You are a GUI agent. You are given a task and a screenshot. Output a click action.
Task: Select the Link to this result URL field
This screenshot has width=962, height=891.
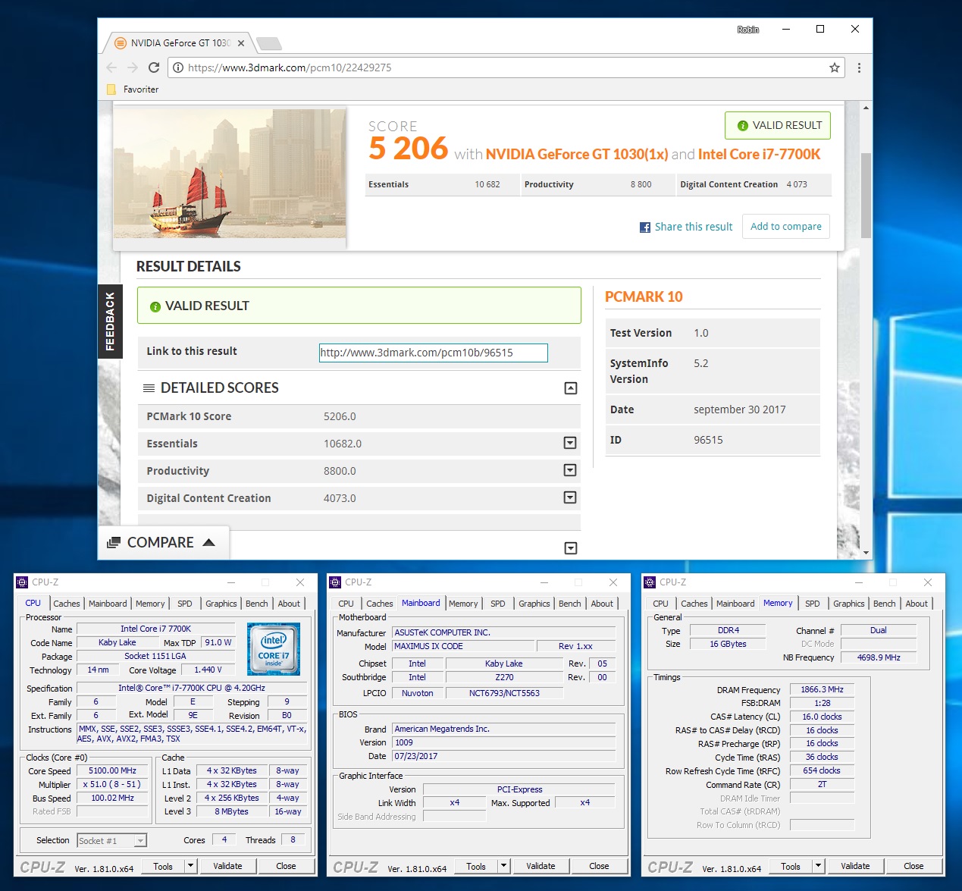point(433,353)
